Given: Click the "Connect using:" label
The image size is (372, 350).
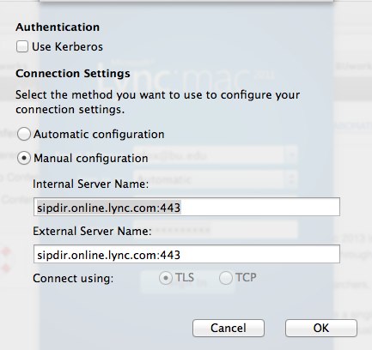Looking at the screenshot, I should (73, 278).
